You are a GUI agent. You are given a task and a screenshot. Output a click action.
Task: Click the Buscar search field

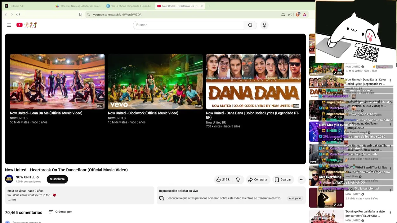click(188, 25)
